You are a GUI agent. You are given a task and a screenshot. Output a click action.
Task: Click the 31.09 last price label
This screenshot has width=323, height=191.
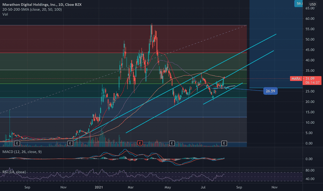point(310,78)
